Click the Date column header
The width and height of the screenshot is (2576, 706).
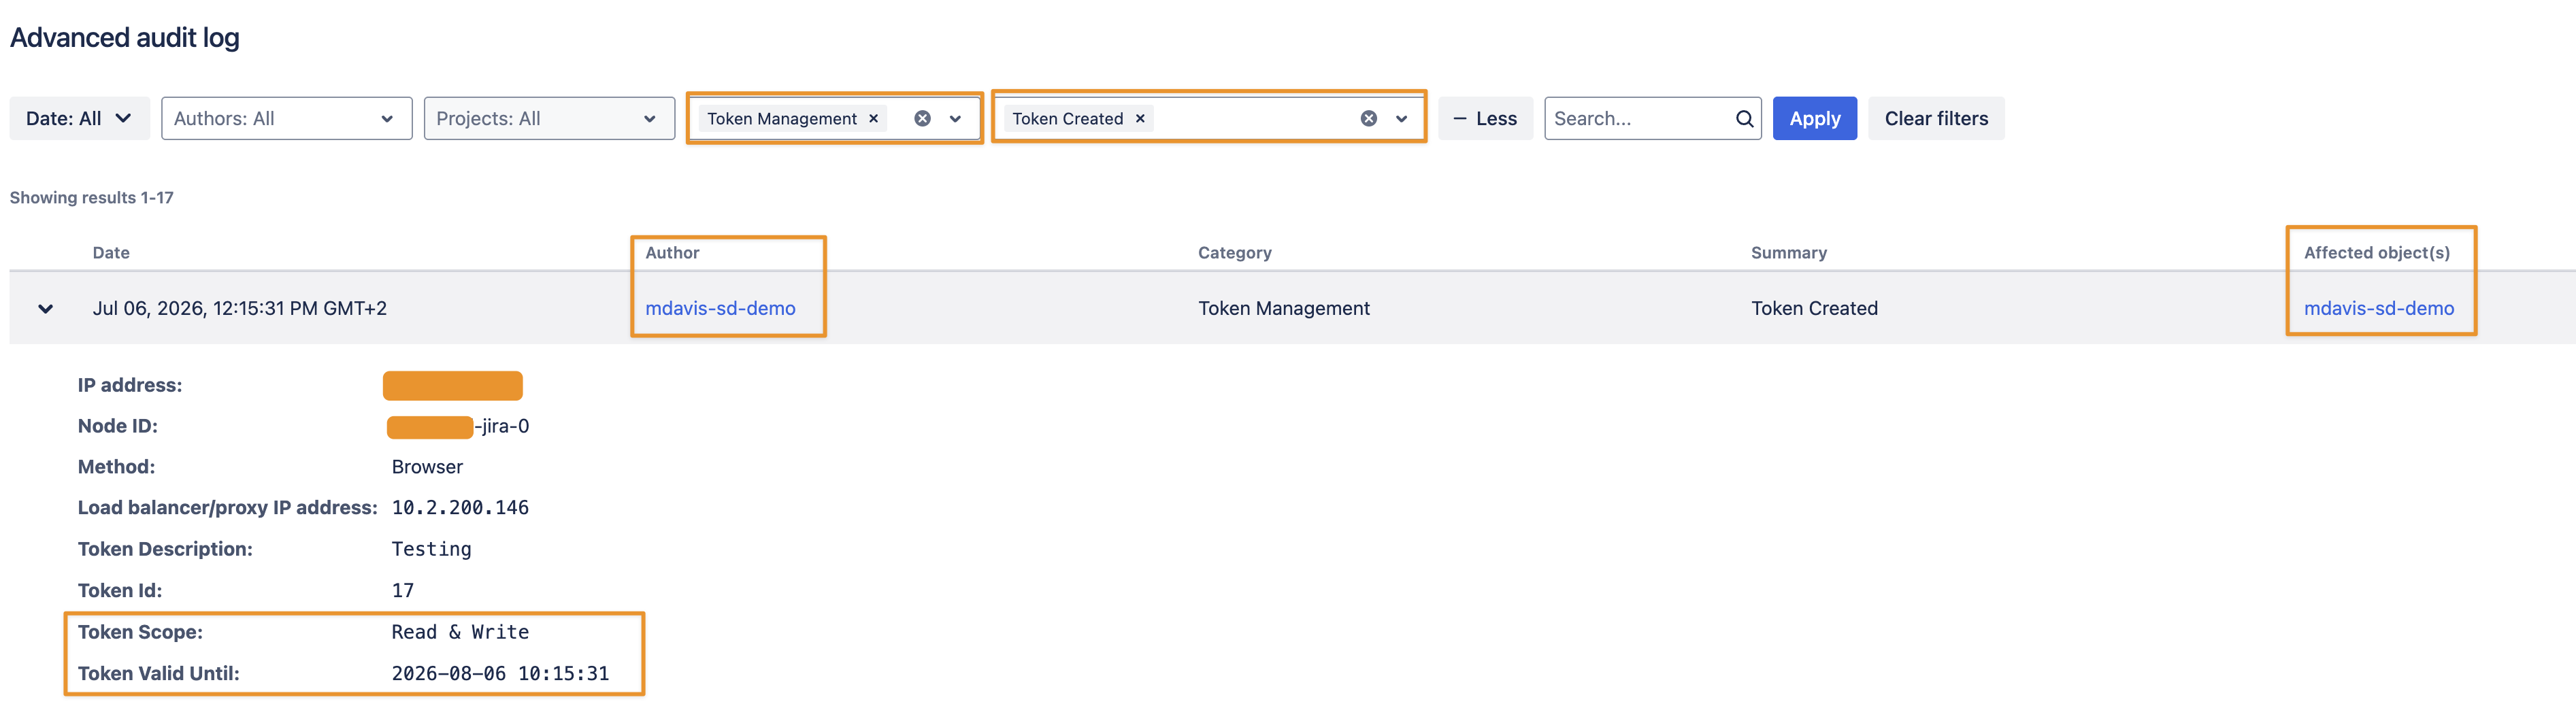click(111, 253)
